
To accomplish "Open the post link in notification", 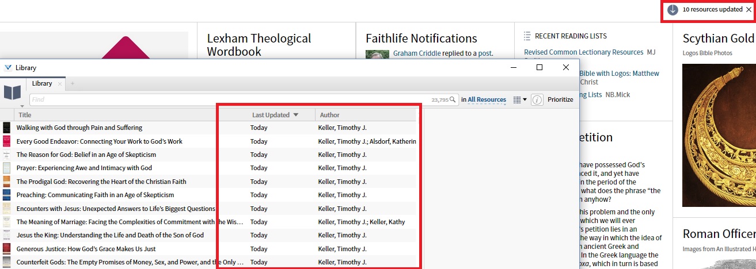I will click(485, 53).
